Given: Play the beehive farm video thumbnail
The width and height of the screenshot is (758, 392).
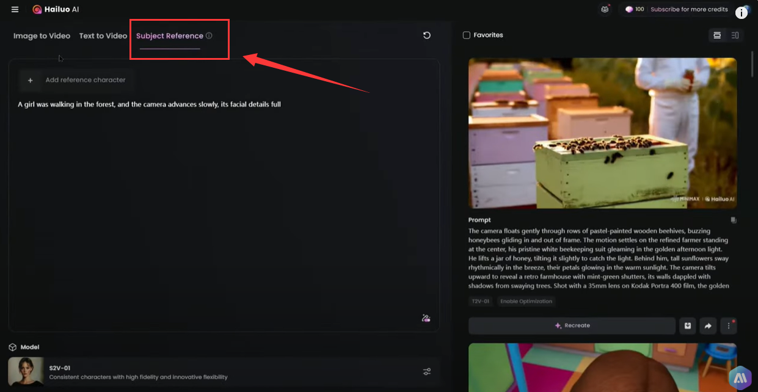Looking at the screenshot, I should point(602,133).
